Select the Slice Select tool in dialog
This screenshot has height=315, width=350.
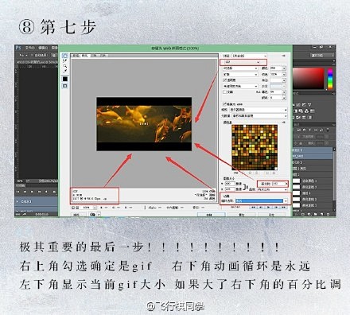[x=64, y=60]
